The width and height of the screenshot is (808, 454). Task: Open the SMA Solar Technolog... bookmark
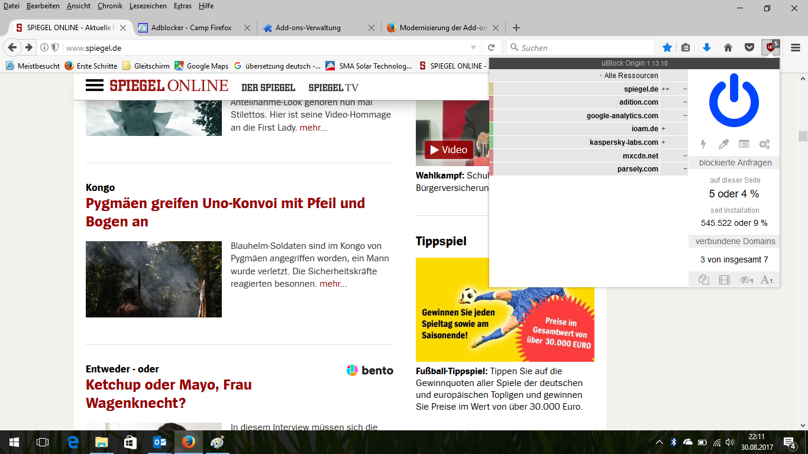click(x=369, y=66)
